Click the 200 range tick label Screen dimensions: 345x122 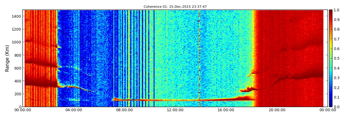click(x=17, y=94)
